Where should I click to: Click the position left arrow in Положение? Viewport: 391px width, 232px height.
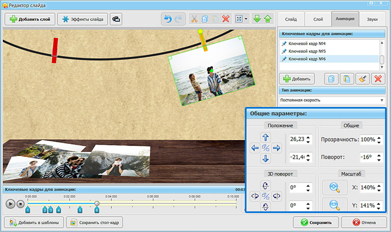click(255, 148)
